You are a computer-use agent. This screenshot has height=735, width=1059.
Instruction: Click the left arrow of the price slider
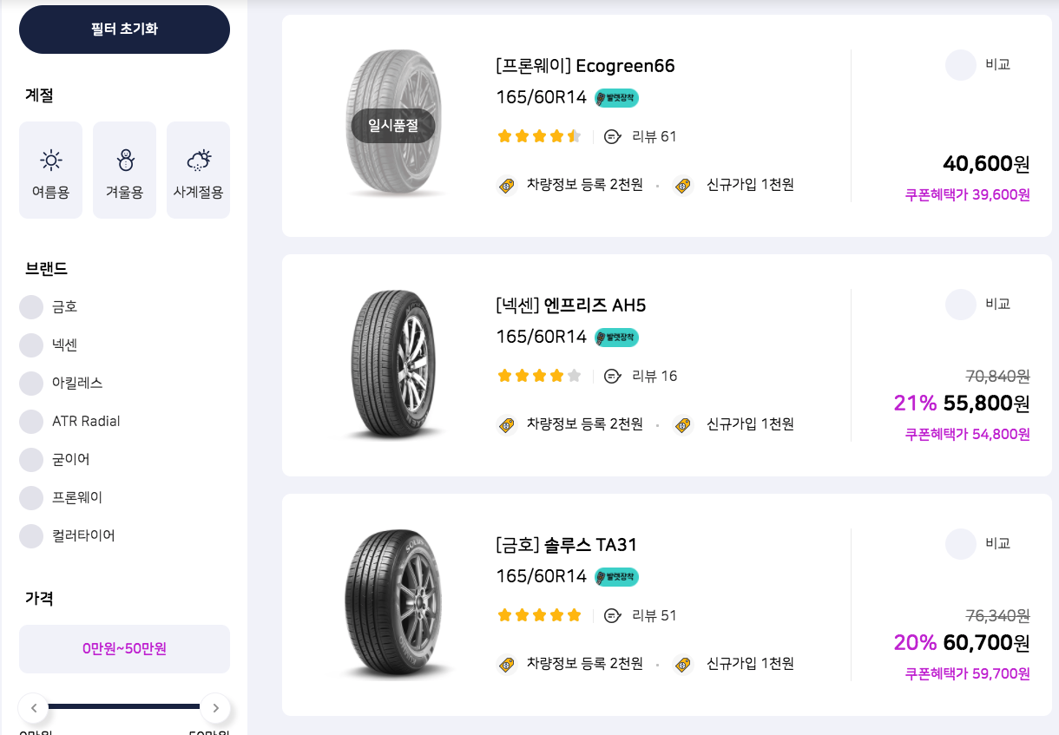tap(34, 707)
